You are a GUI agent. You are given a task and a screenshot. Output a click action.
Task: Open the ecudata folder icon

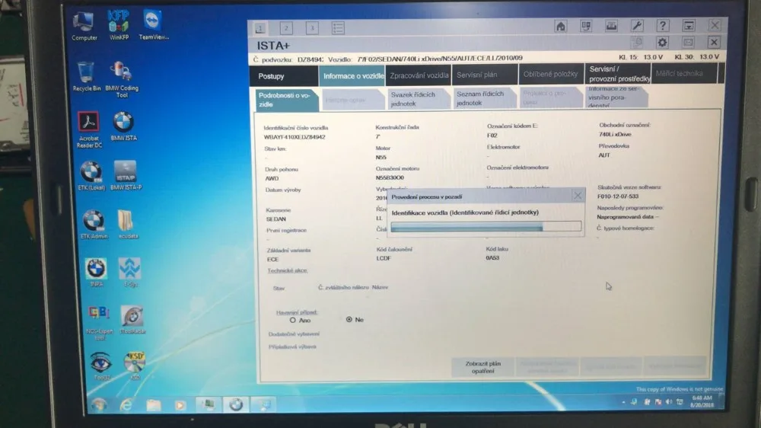click(x=128, y=225)
